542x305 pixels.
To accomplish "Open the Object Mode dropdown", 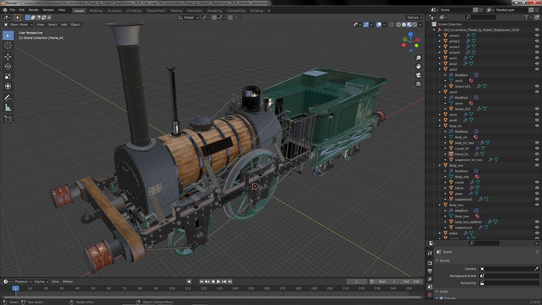I will [x=18, y=25].
